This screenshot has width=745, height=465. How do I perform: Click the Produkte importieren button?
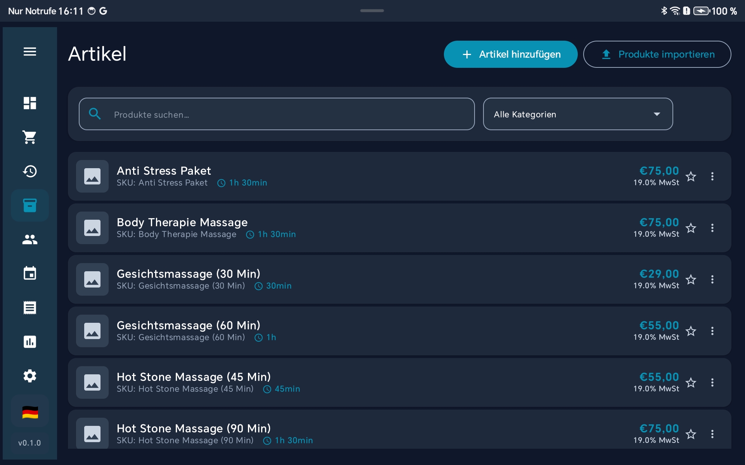click(x=657, y=54)
